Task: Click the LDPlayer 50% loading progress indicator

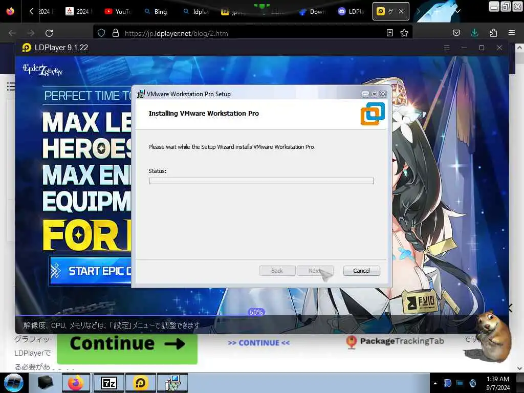Action: pyautogui.click(x=256, y=312)
